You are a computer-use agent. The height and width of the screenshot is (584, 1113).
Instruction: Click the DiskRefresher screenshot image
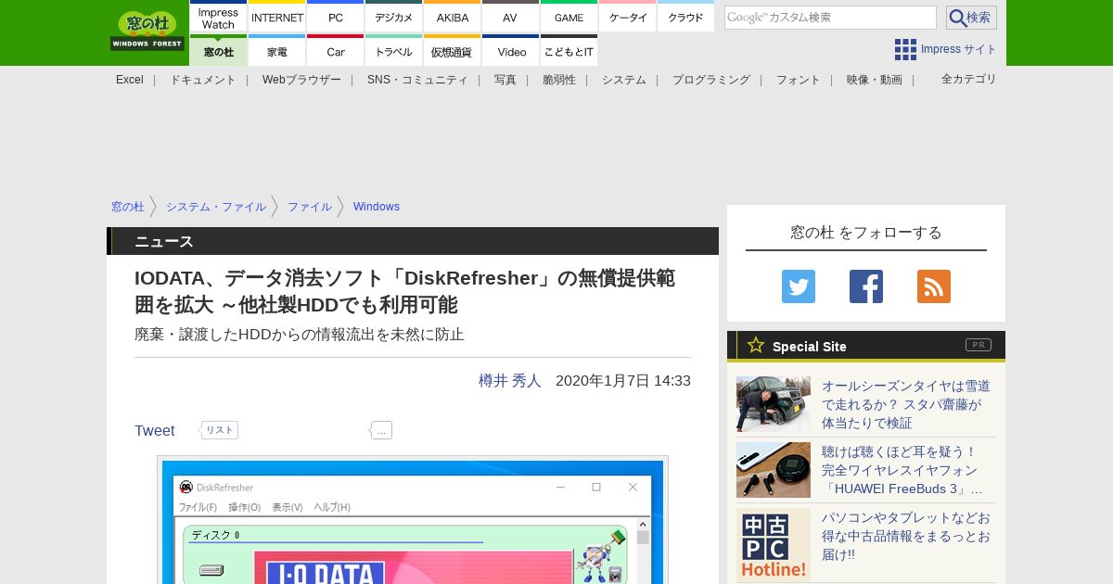[x=413, y=520]
